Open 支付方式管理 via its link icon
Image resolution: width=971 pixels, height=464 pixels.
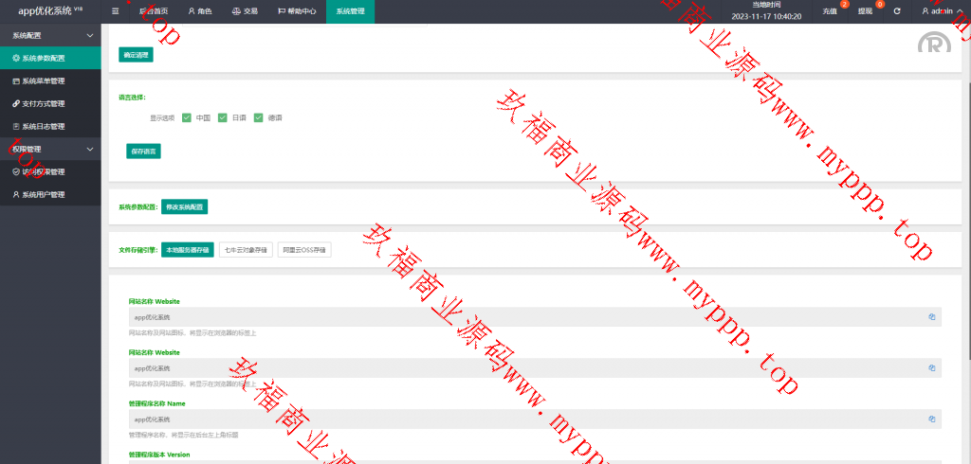click(15, 104)
